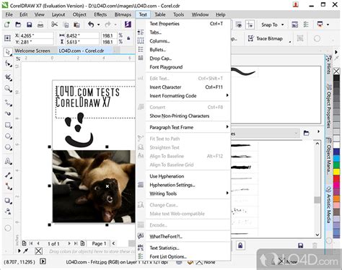Click the cat photo on canvas
Image resolution: width=342 pixels, height=270 pixels.
click(94, 186)
